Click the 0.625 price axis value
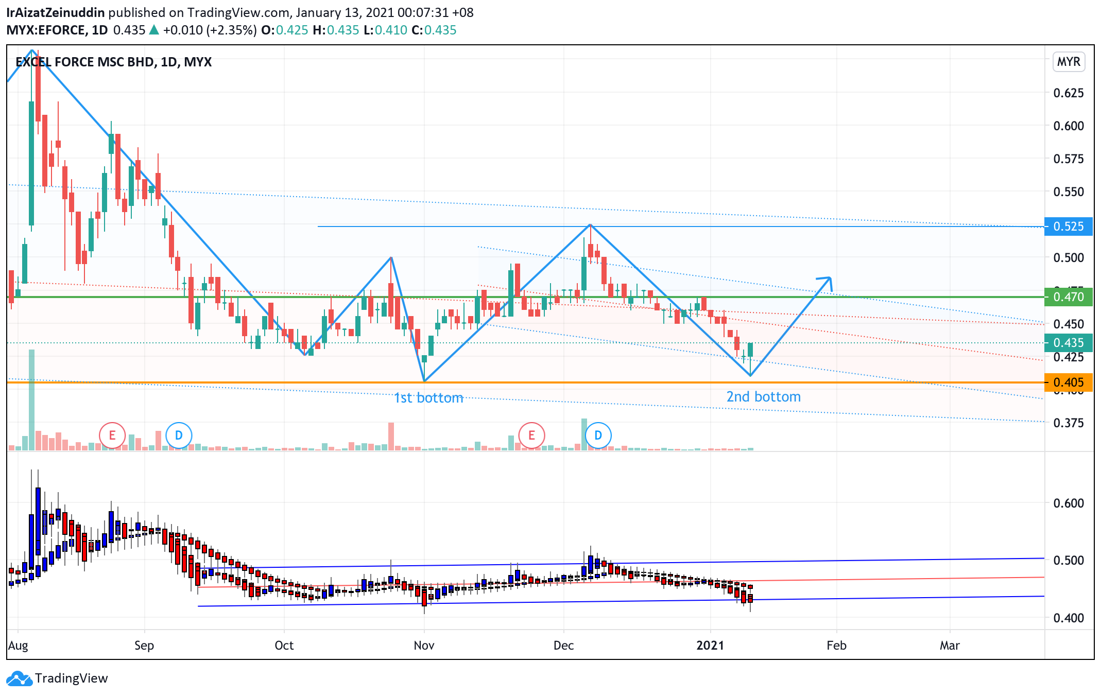1101x697 pixels. point(1069,93)
